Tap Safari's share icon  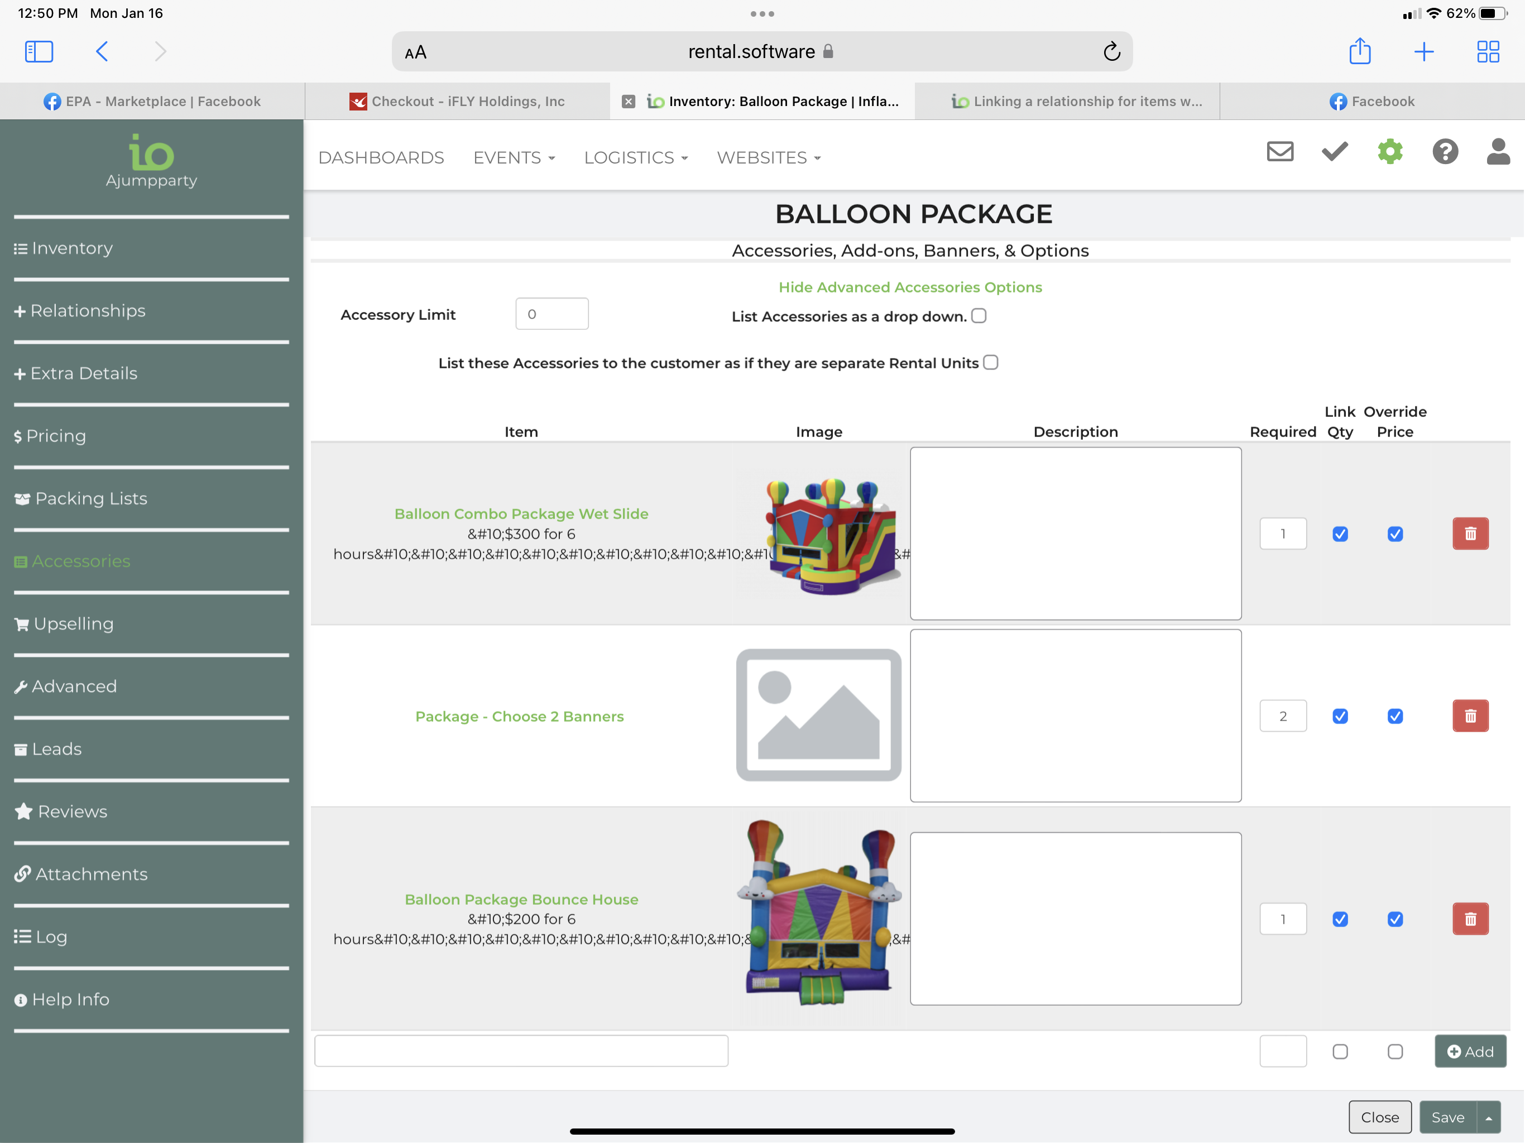point(1360,52)
